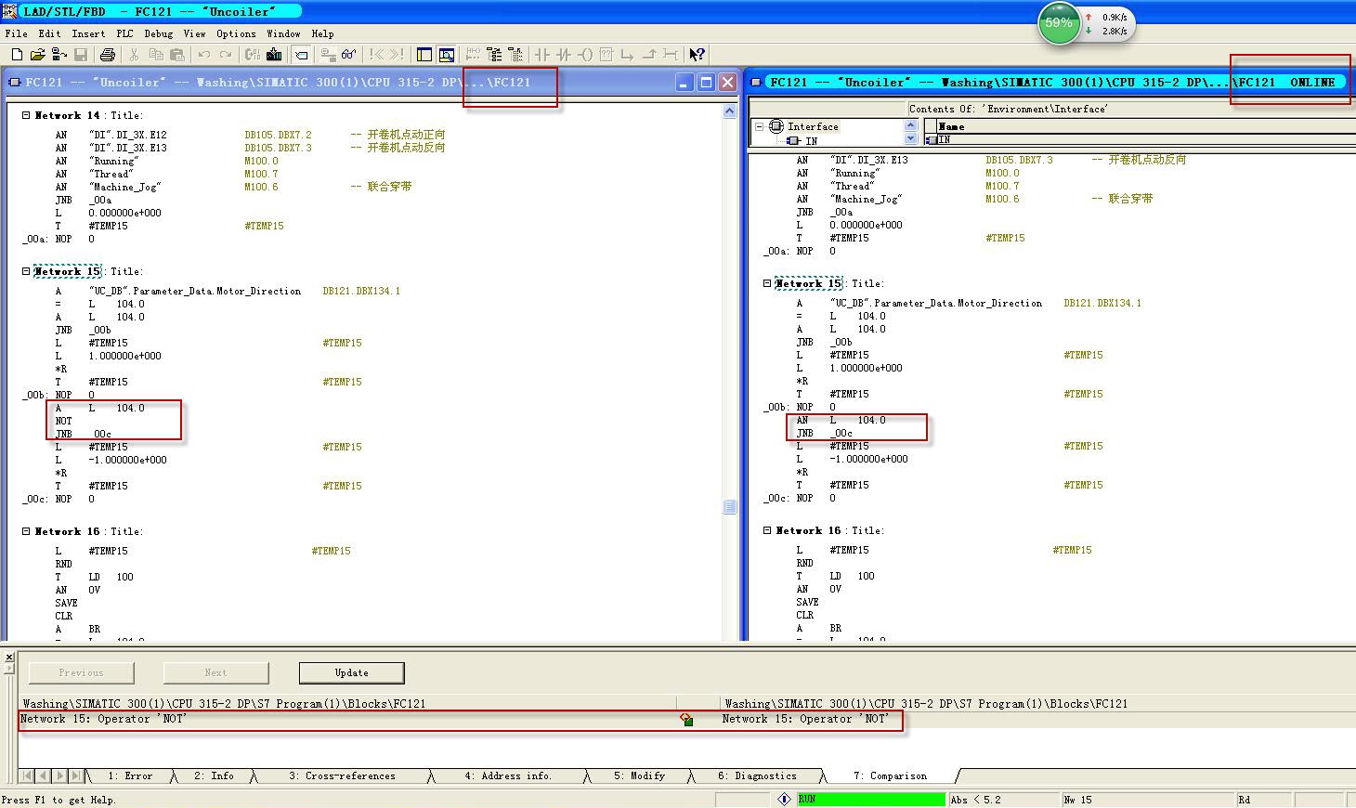Collapse Network 15 in left offline window
1356x808 pixels.
(26, 271)
